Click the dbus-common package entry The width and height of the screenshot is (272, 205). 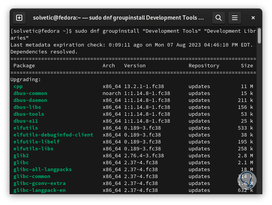(x=30, y=93)
